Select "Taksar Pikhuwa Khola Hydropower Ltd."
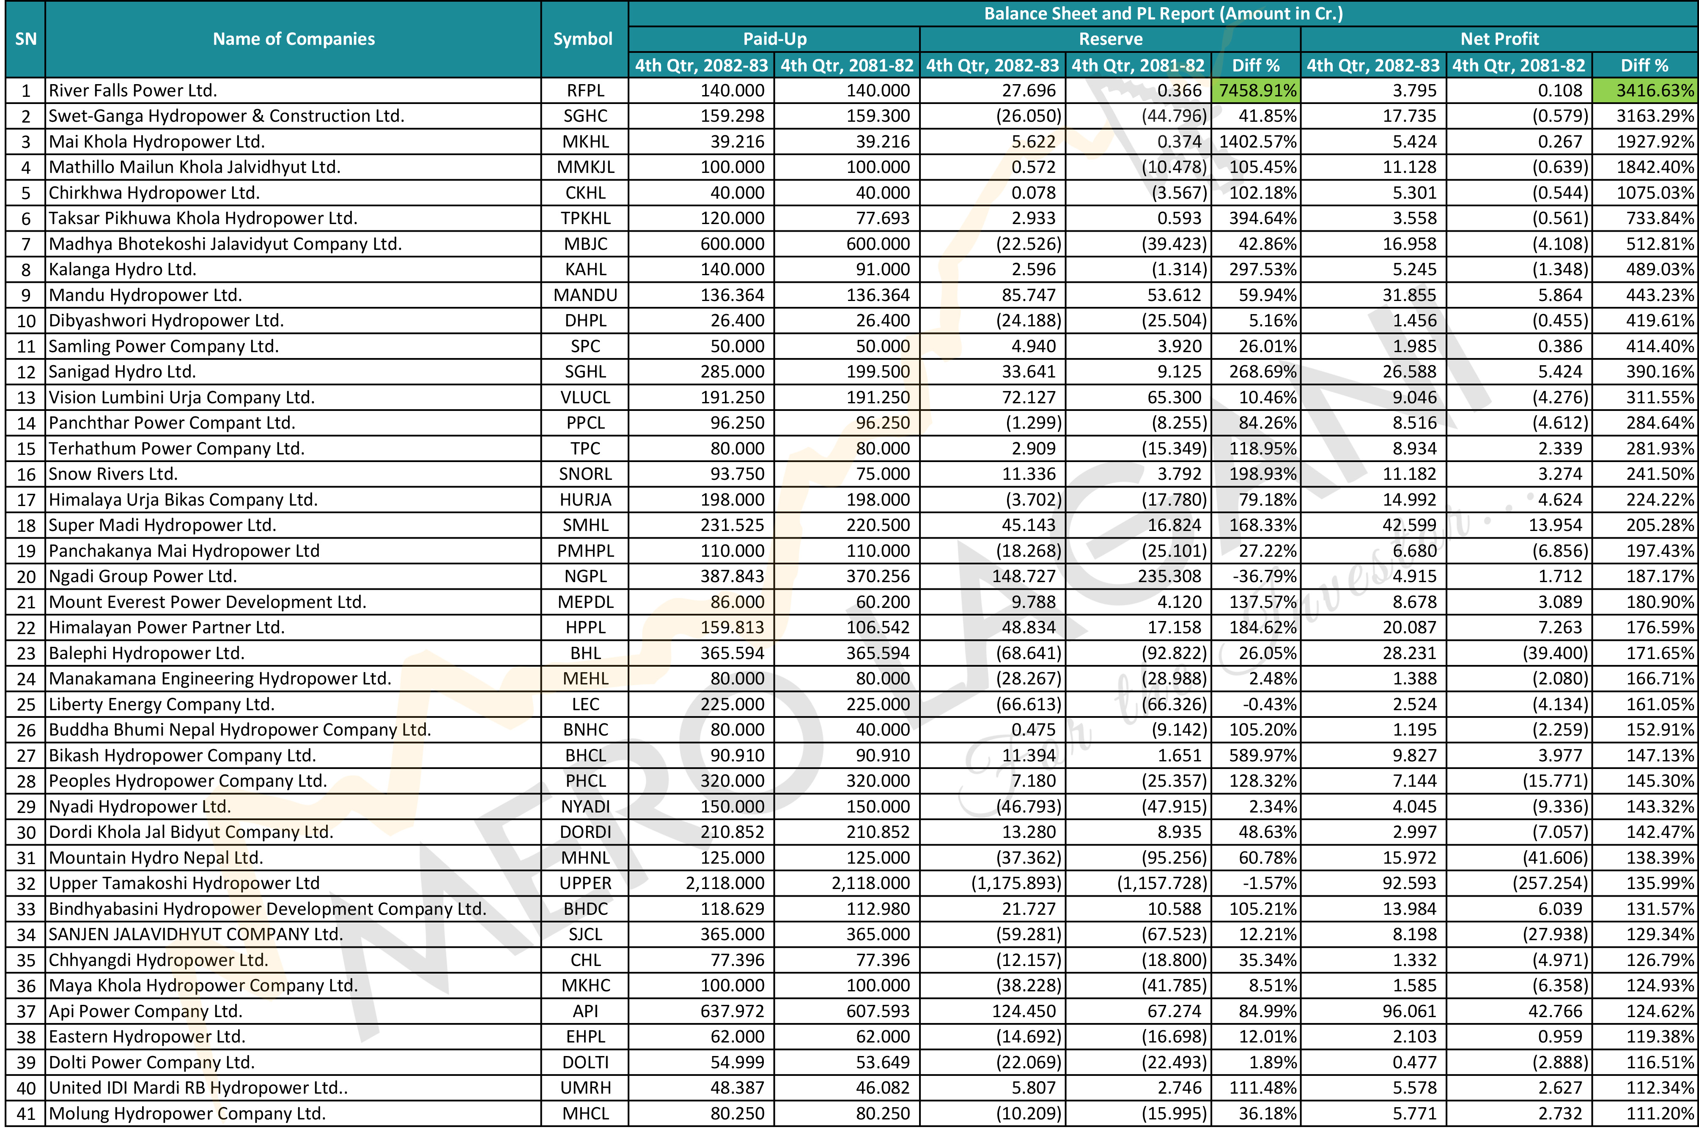 (203, 219)
